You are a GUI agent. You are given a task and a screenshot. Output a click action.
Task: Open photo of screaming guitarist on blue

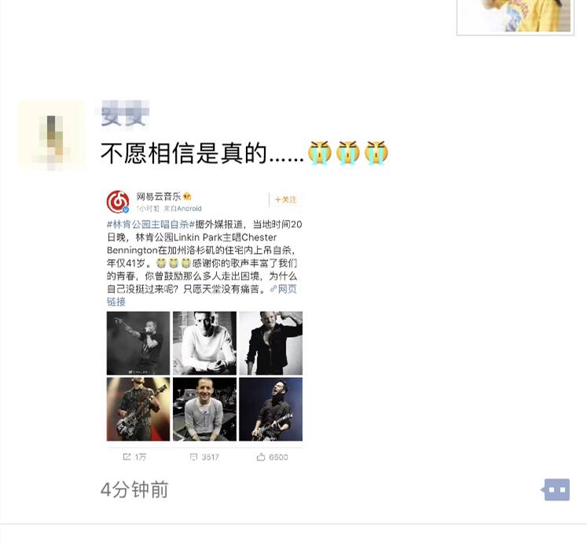(270, 409)
